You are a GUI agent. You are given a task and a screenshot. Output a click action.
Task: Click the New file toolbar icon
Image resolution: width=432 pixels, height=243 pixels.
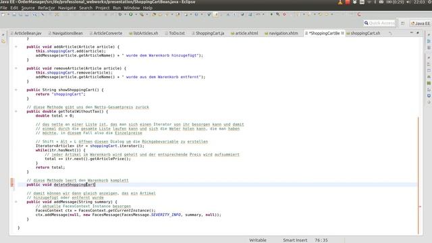click(3, 14)
